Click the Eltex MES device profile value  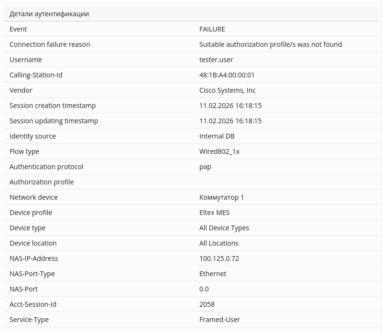point(214,213)
